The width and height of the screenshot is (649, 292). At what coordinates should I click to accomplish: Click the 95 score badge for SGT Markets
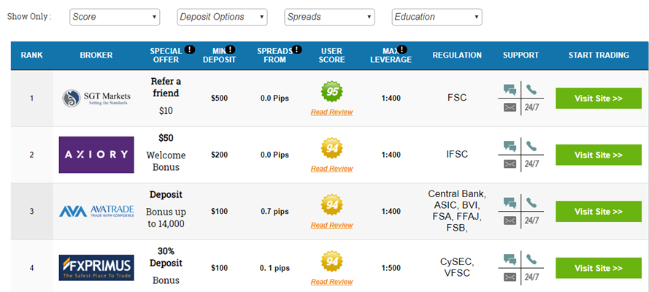click(x=332, y=92)
